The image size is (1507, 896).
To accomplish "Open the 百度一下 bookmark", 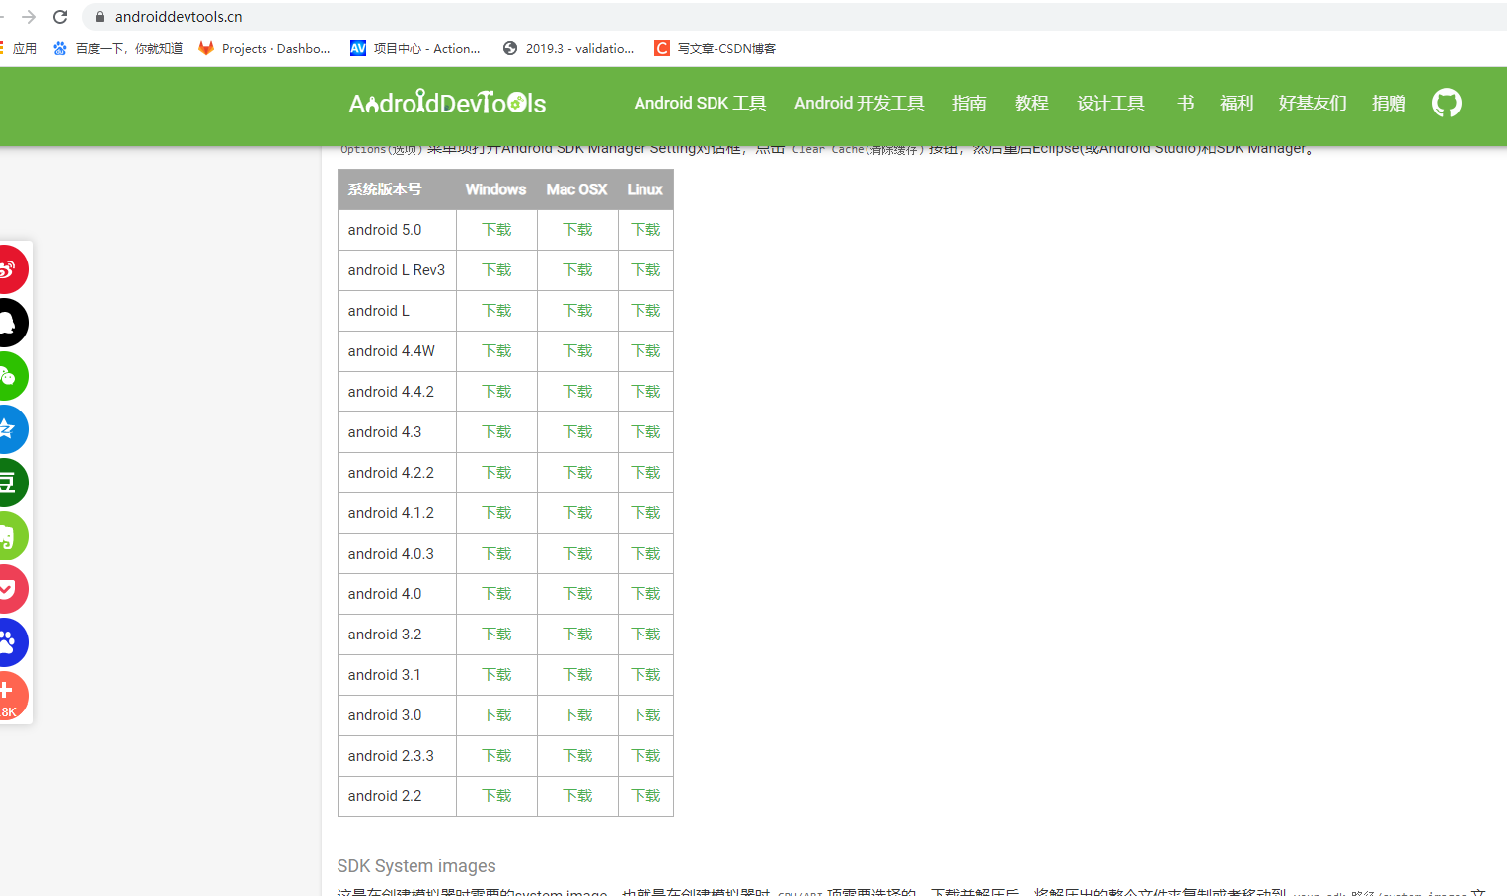I will click(118, 48).
